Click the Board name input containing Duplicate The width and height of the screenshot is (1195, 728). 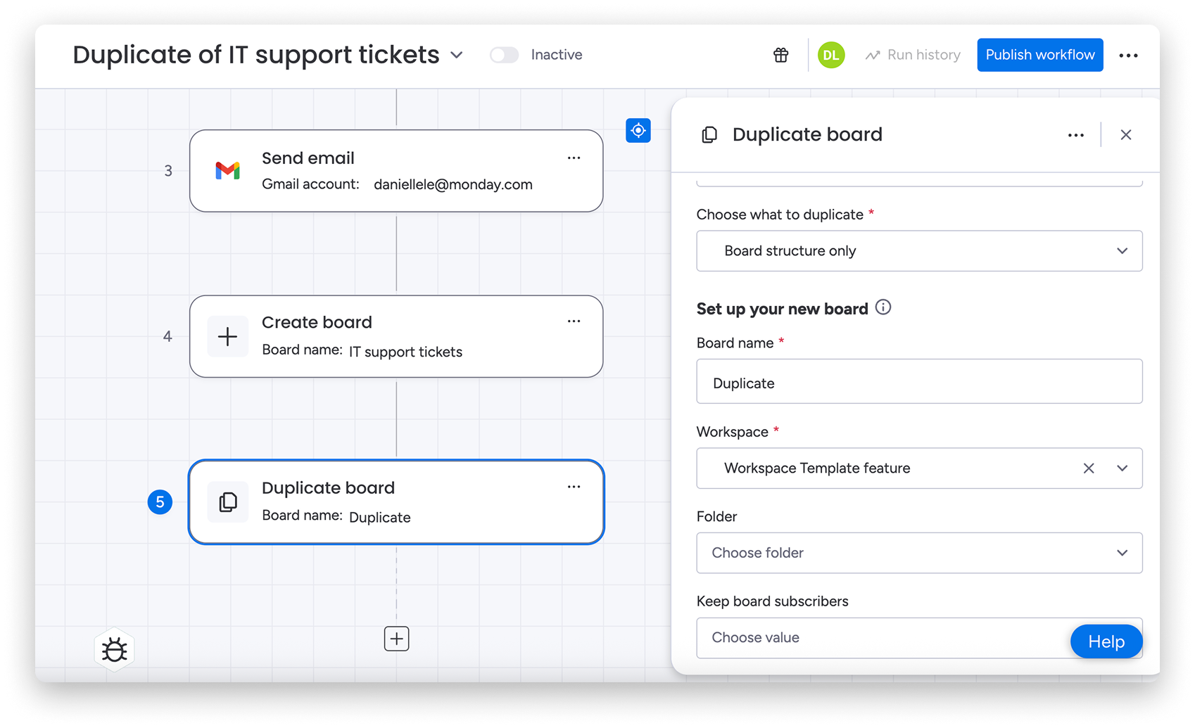919,381
